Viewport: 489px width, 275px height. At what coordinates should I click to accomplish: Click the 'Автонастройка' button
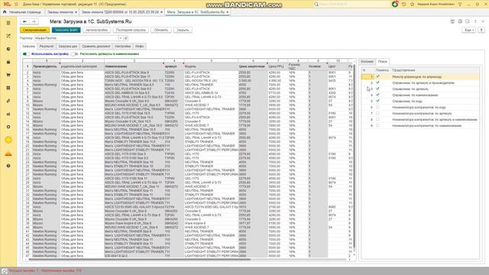click(x=97, y=30)
